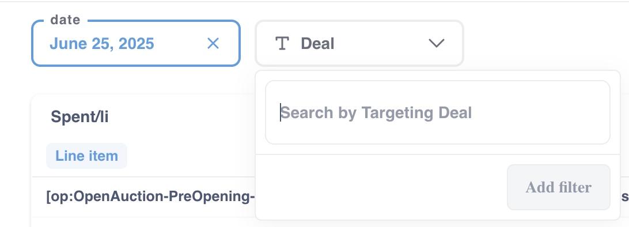Image resolution: width=629 pixels, height=227 pixels.
Task: Collapse the Deal dropdown chevron
Action: 437,43
